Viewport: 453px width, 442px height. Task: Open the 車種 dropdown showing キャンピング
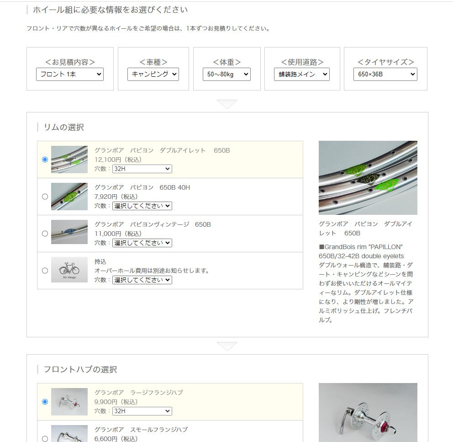coord(153,75)
